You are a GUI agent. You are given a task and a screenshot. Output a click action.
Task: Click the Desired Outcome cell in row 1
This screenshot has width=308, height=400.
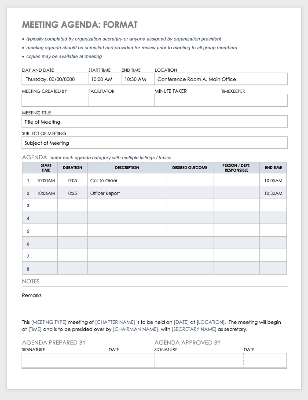(190, 180)
